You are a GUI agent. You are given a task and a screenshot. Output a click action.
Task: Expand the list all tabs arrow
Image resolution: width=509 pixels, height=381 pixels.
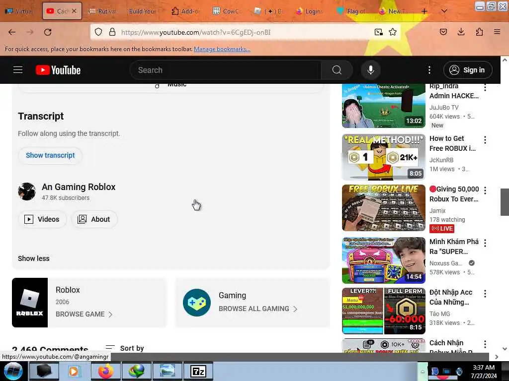444,11
